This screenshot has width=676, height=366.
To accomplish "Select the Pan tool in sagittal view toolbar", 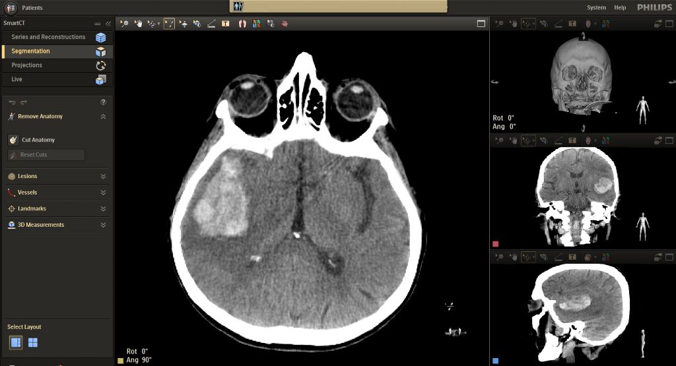I will pyautogui.click(x=514, y=257).
